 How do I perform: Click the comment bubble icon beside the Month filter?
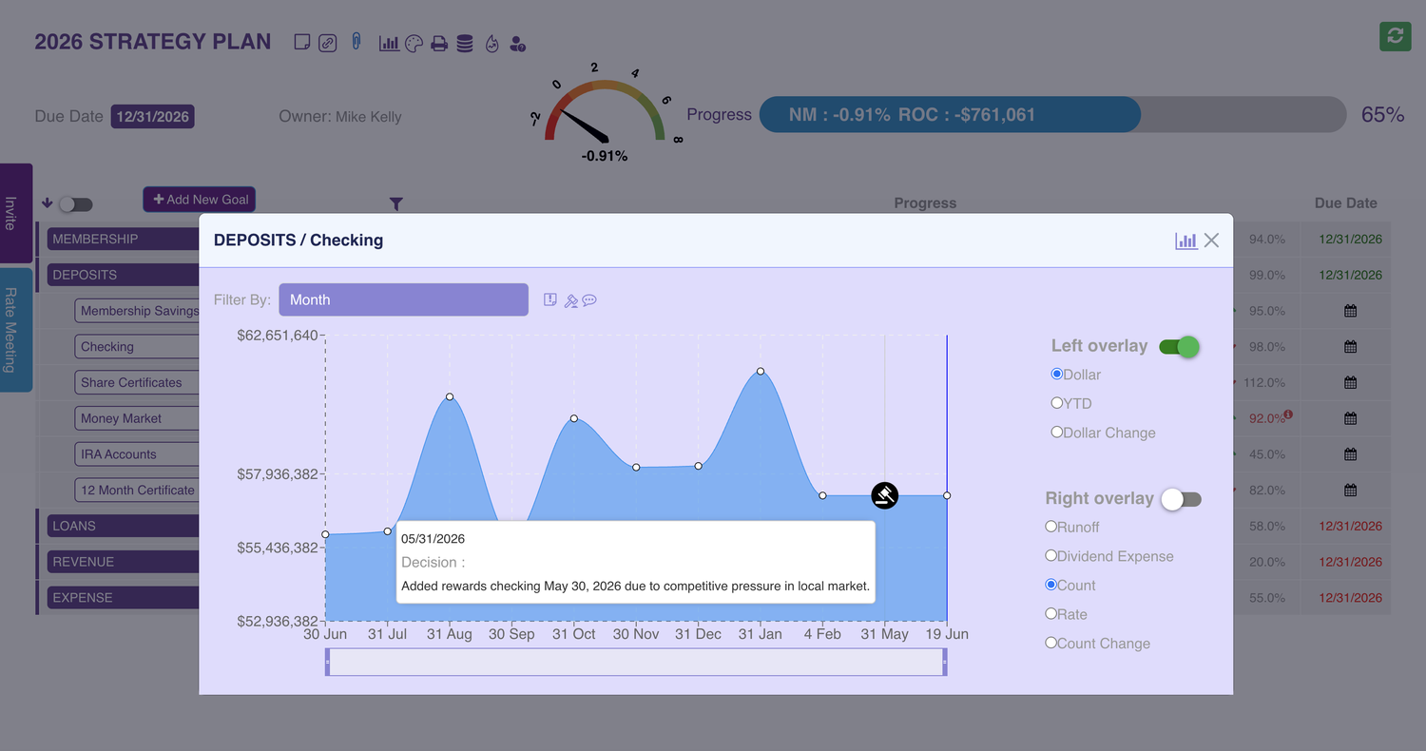click(589, 300)
